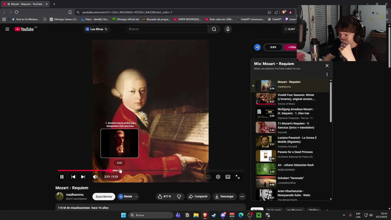Open the How to Fix Window... bookmark
The image size is (391, 220).
click(25, 19)
